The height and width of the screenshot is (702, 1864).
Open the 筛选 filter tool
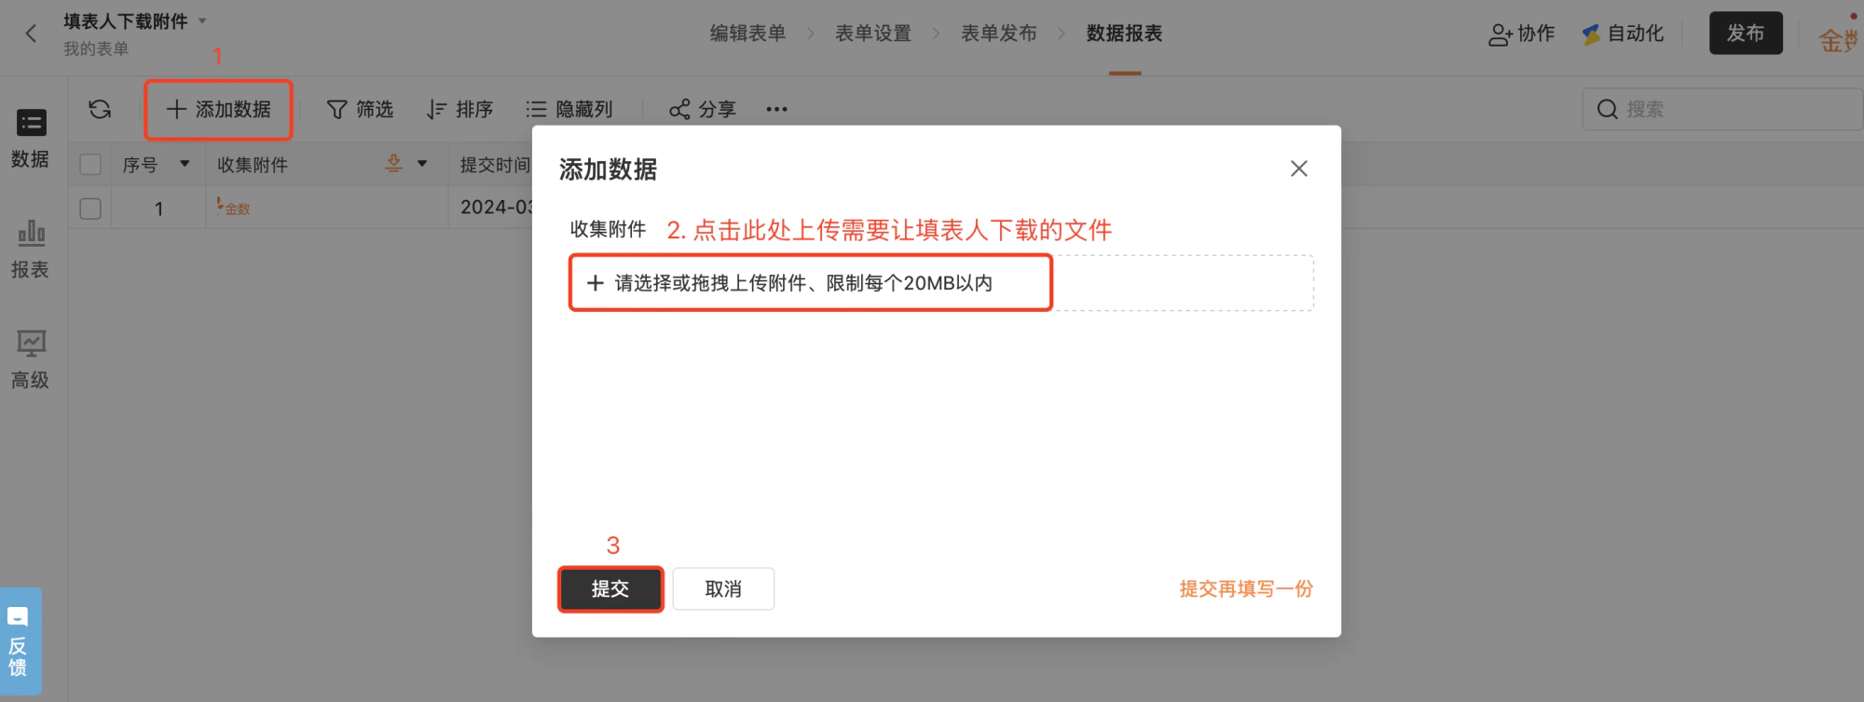coord(360,109)
